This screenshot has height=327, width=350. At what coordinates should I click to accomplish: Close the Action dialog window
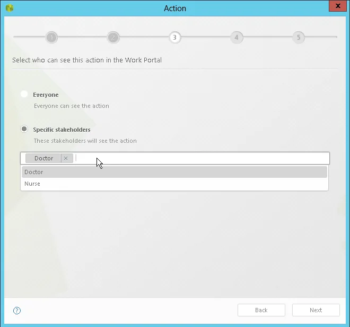(x=338, y=6)
